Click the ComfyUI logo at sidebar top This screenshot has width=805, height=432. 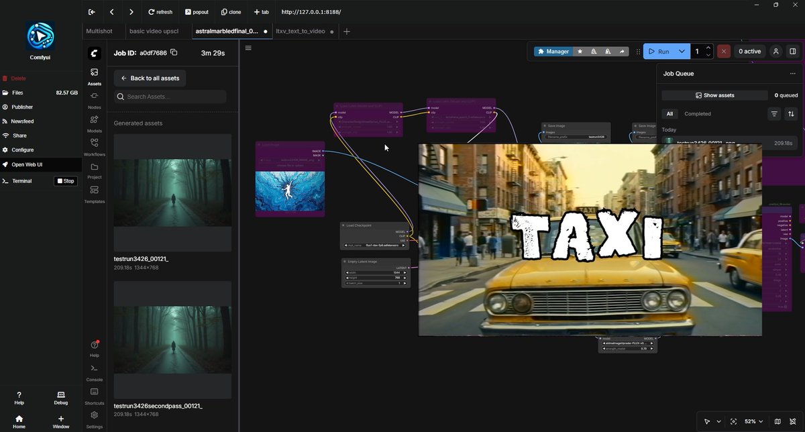[95, 52]
